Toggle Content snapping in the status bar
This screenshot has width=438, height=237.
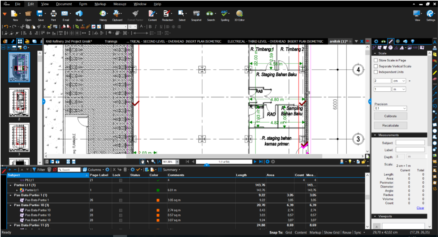coord(301,233)
